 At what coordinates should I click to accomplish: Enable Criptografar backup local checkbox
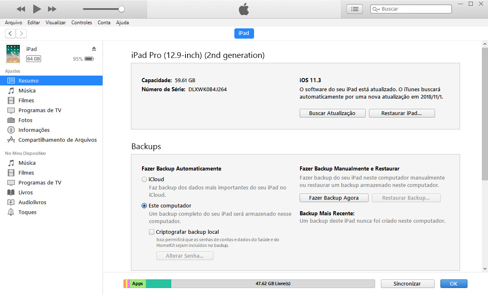pyautogui.click(x=151, y=232)
